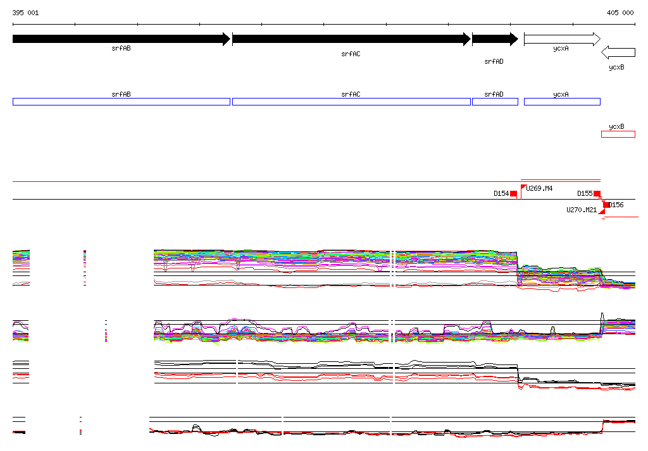Click the srfAD label above blue box

[x=494, y=95]
